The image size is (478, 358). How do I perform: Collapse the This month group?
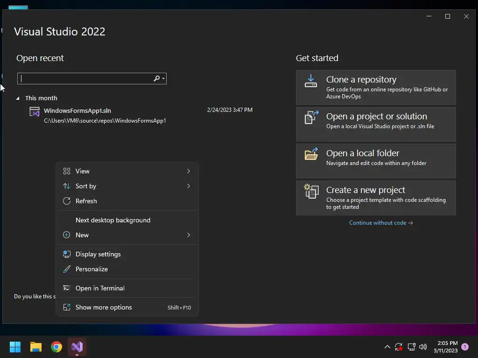[x=18, y=98]
